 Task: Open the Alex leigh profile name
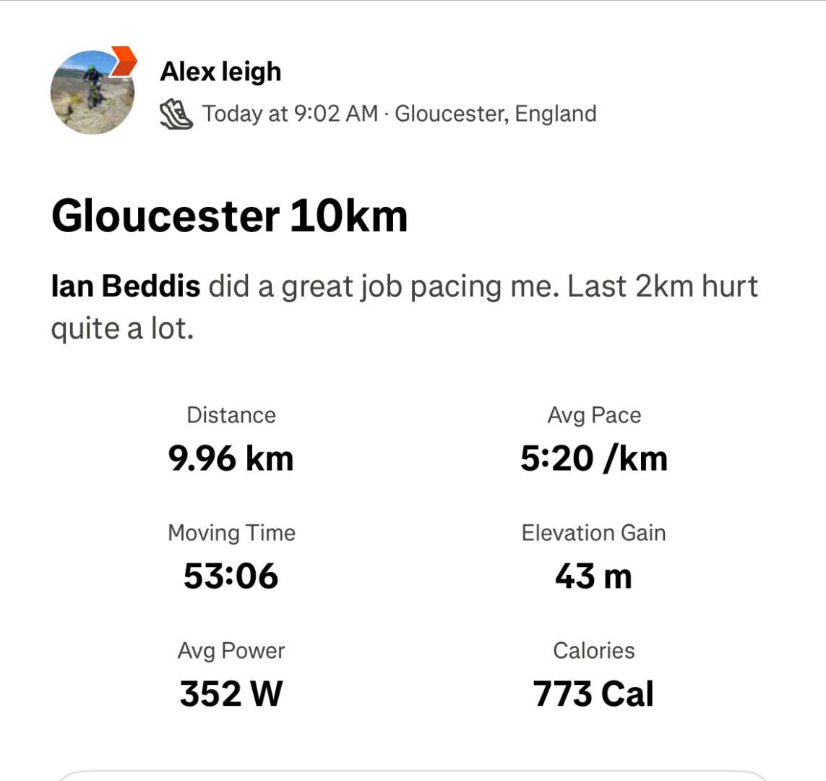click(x=220, y=72)
